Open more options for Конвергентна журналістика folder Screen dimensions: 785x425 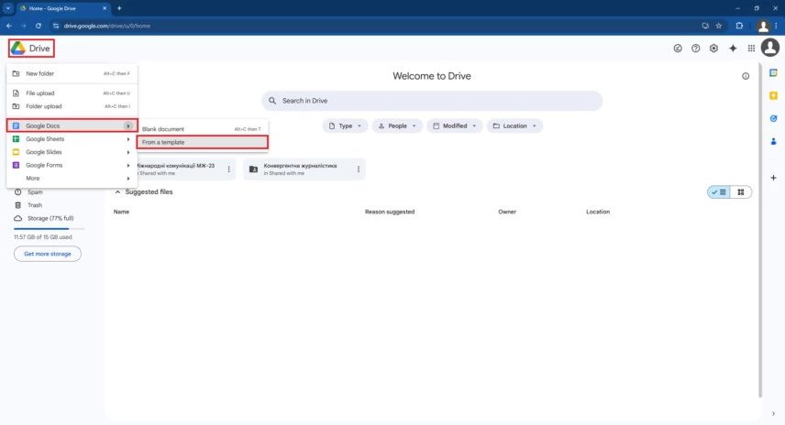[x=358, y=169]
